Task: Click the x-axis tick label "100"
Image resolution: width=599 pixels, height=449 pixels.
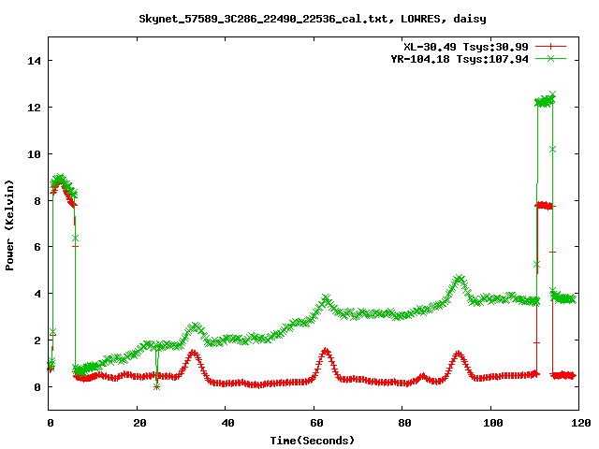Action: (493, 423)
